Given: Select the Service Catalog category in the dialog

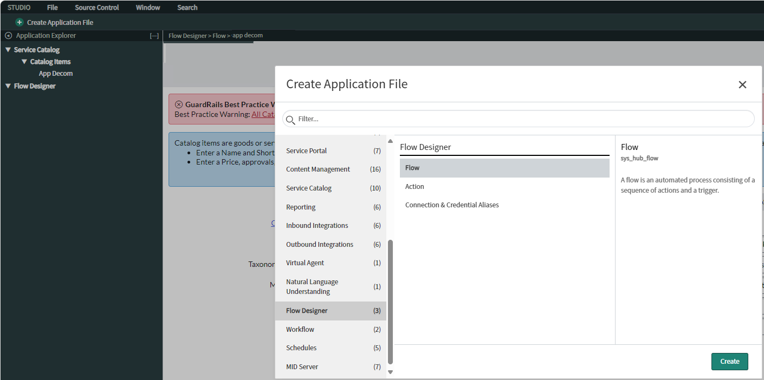Looking at the screenshot, I should [x=331, y=188].
